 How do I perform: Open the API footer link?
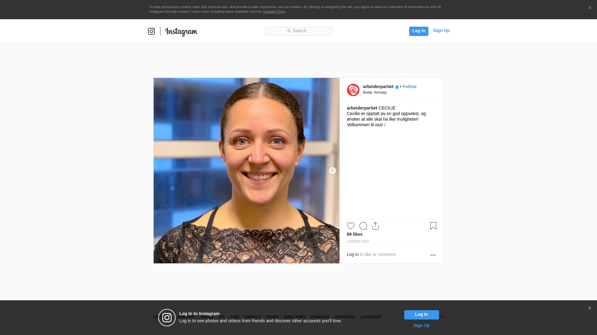tap(221, 317)
